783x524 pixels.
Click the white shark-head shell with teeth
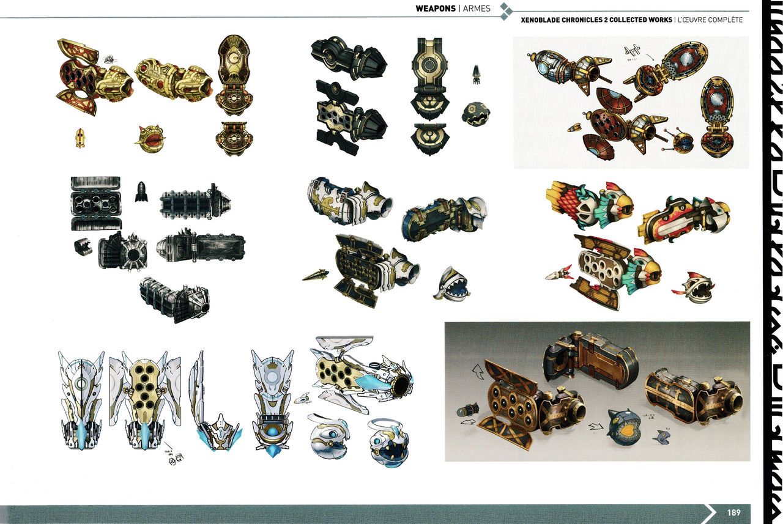coord(451,284)
